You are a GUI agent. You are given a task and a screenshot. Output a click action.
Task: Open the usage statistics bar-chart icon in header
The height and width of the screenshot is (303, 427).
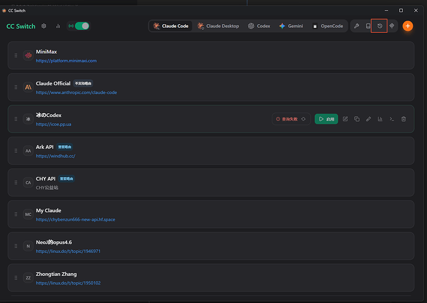tap(58, 26)
